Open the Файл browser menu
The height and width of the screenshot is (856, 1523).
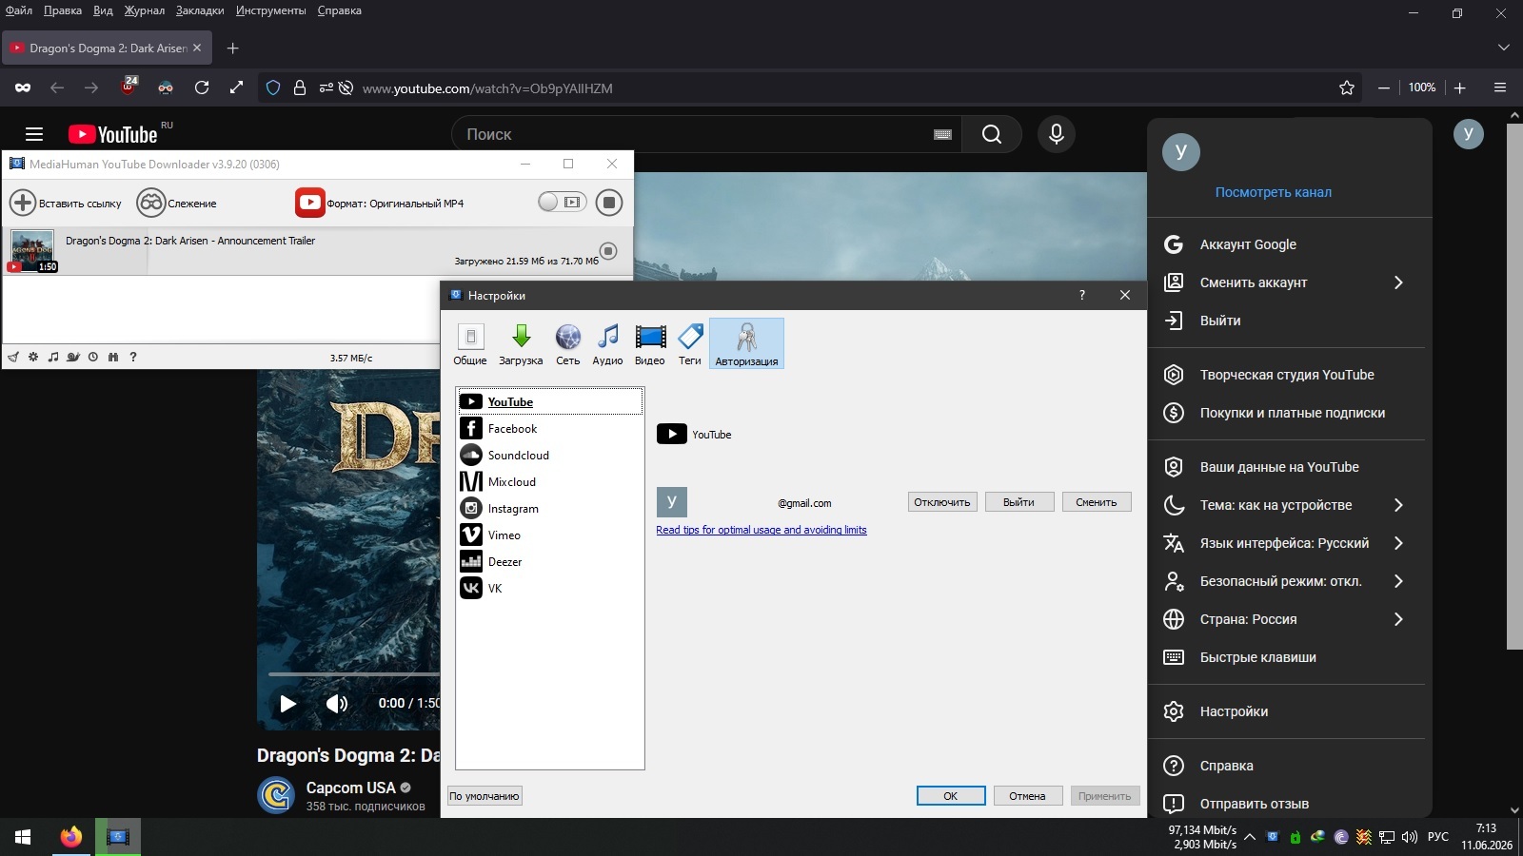point(19,10)
